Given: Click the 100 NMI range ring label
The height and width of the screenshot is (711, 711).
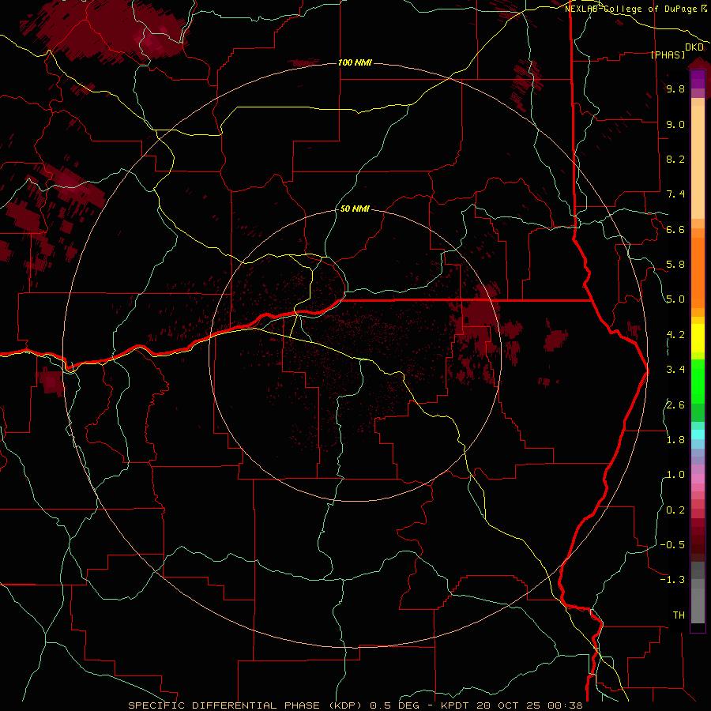Looking at the screenshot, I should click(x=355, y=62).
